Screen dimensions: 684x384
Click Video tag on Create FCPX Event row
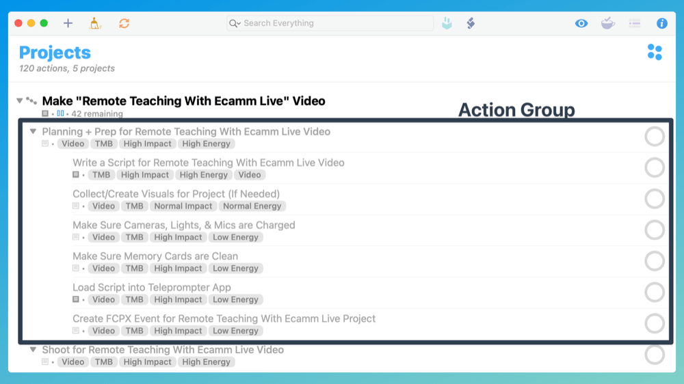[x=103, y=331]
